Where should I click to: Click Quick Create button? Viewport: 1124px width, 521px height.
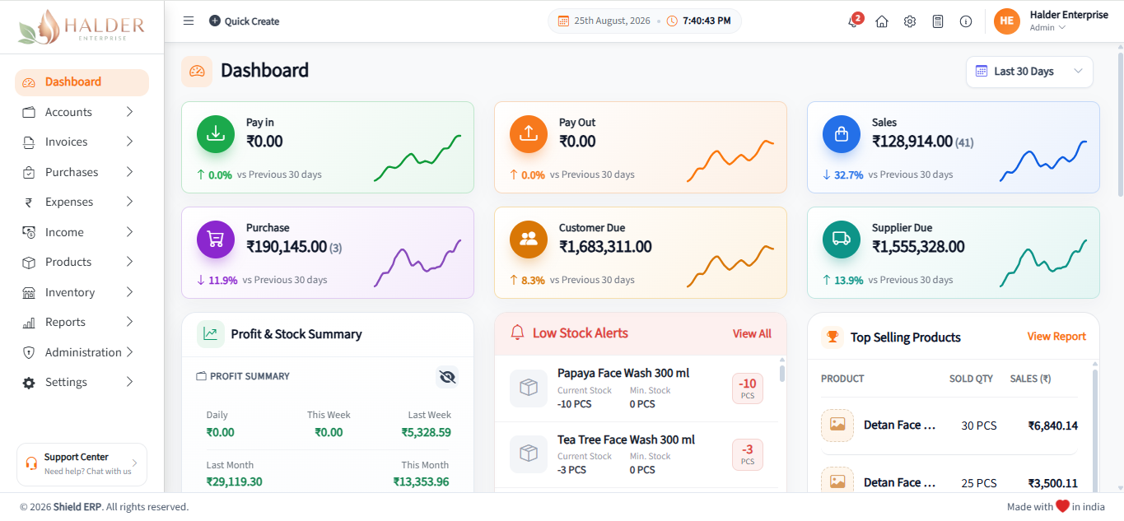pos(244,21)
